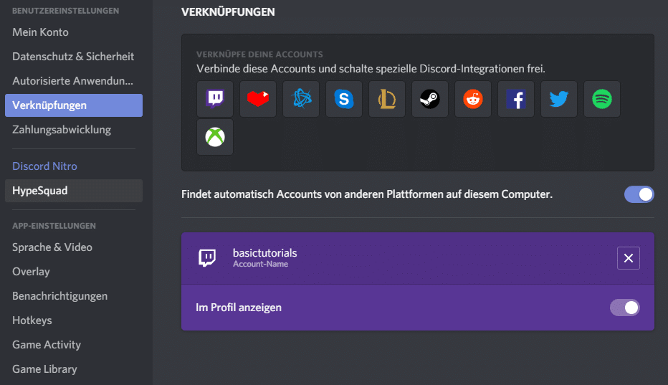
Task: Link your Reddit account
Action: [473, 99]
